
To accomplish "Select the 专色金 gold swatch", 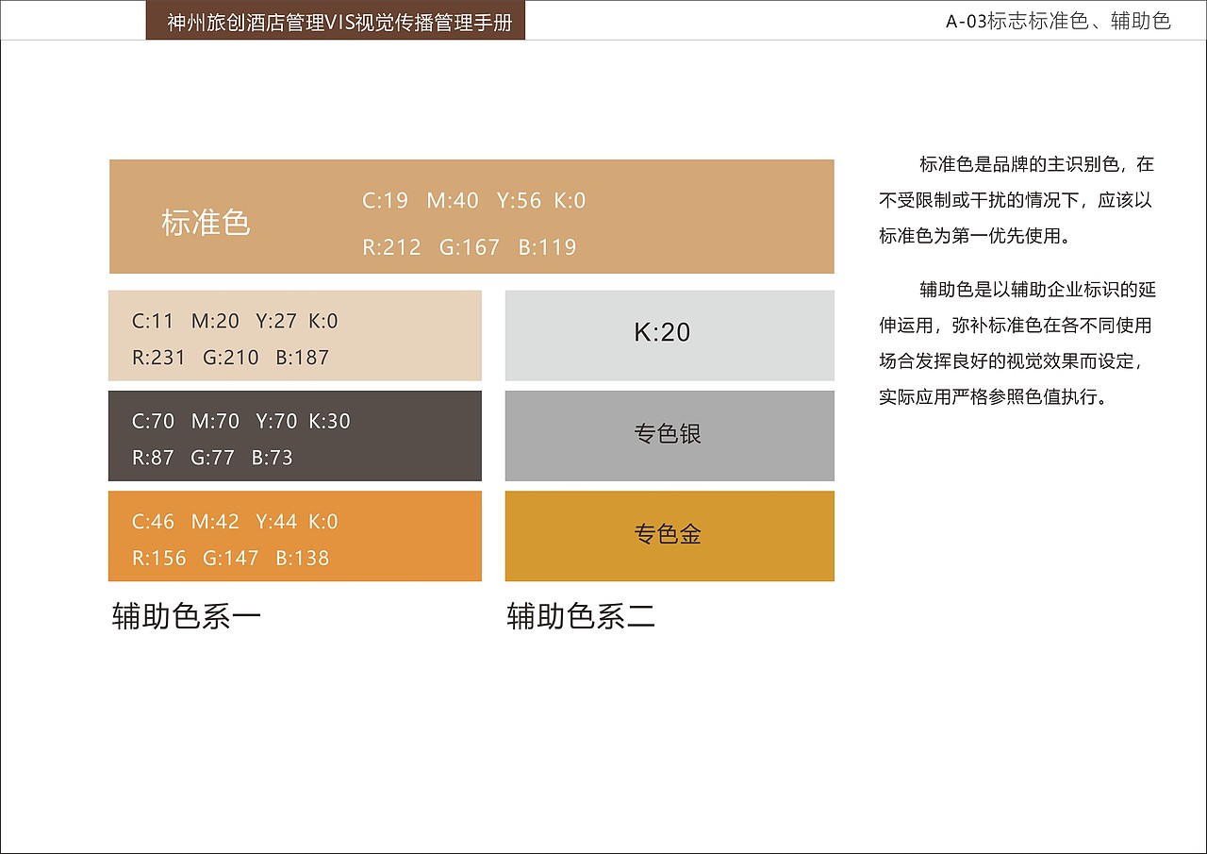I will (670, 535).
